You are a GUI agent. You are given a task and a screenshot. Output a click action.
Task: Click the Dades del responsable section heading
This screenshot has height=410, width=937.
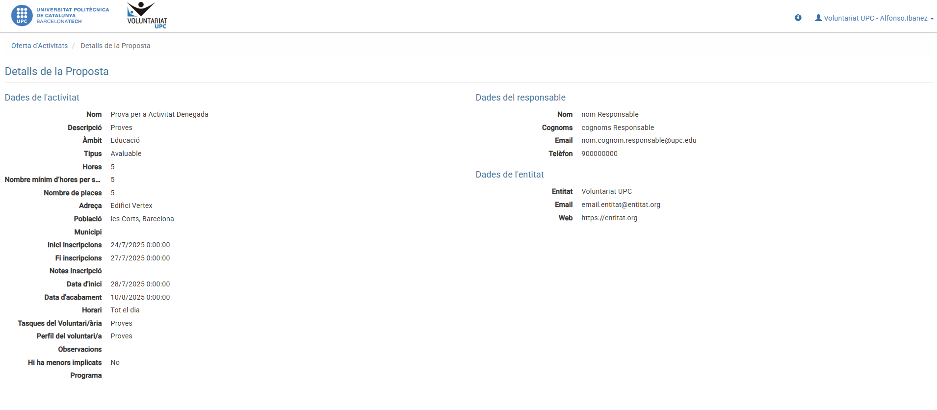[x=520, y=98]
